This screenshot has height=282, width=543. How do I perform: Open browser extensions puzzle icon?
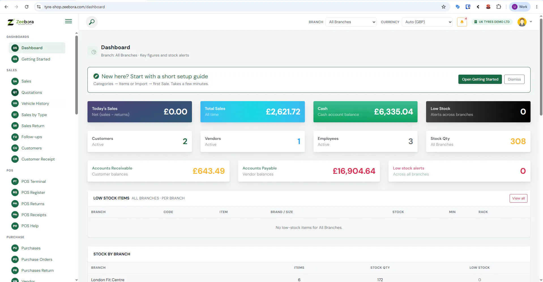499,7
